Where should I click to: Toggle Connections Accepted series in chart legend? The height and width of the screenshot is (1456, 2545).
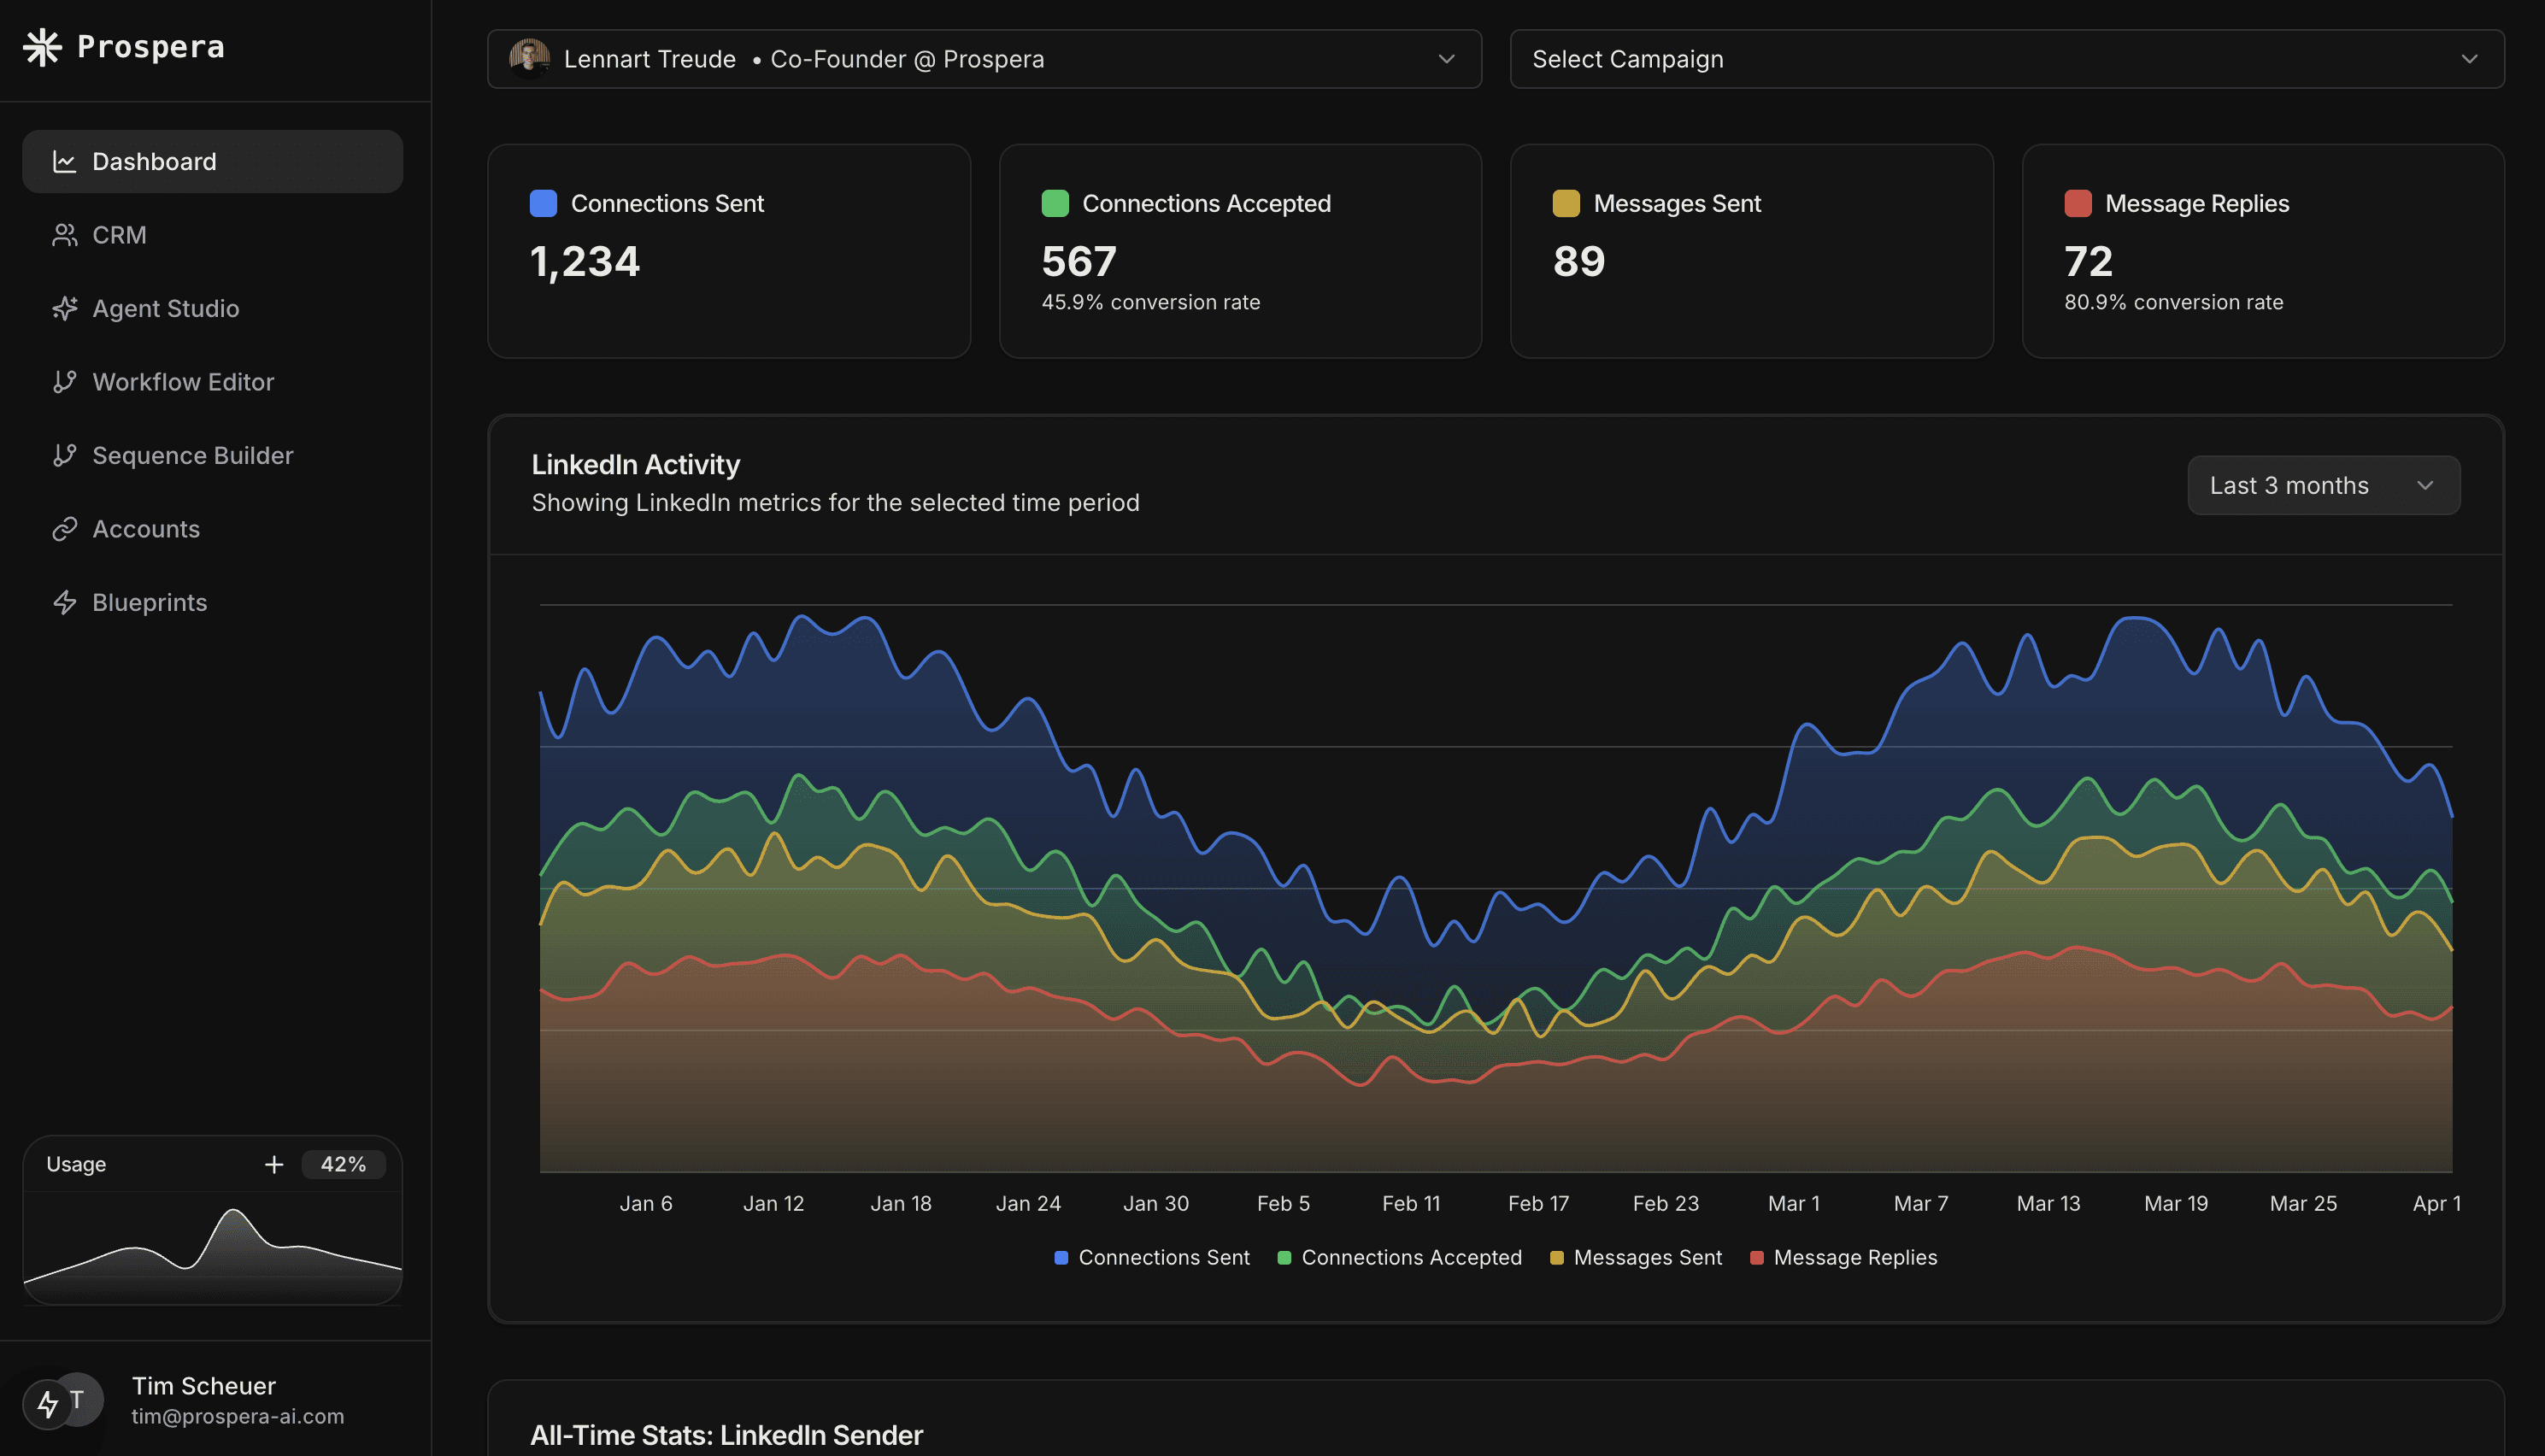1400,1257
